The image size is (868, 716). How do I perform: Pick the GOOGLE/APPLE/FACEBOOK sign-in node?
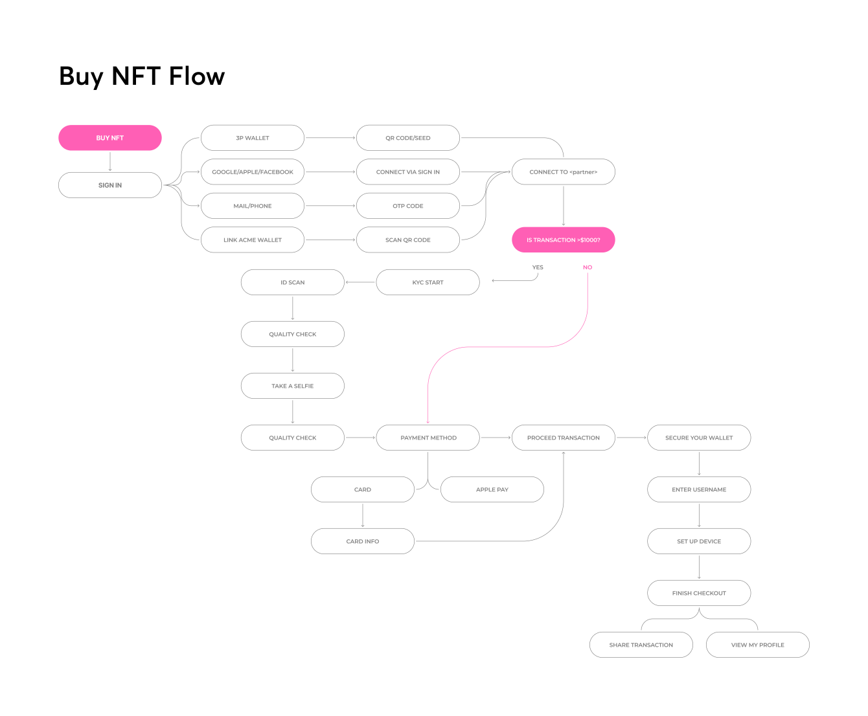tap(253, 172)
